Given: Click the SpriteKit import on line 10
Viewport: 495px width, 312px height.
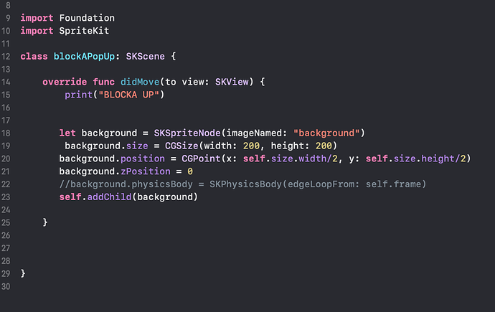Looking at the screenshot, I should pyautogui.click(x=84, y=31).
